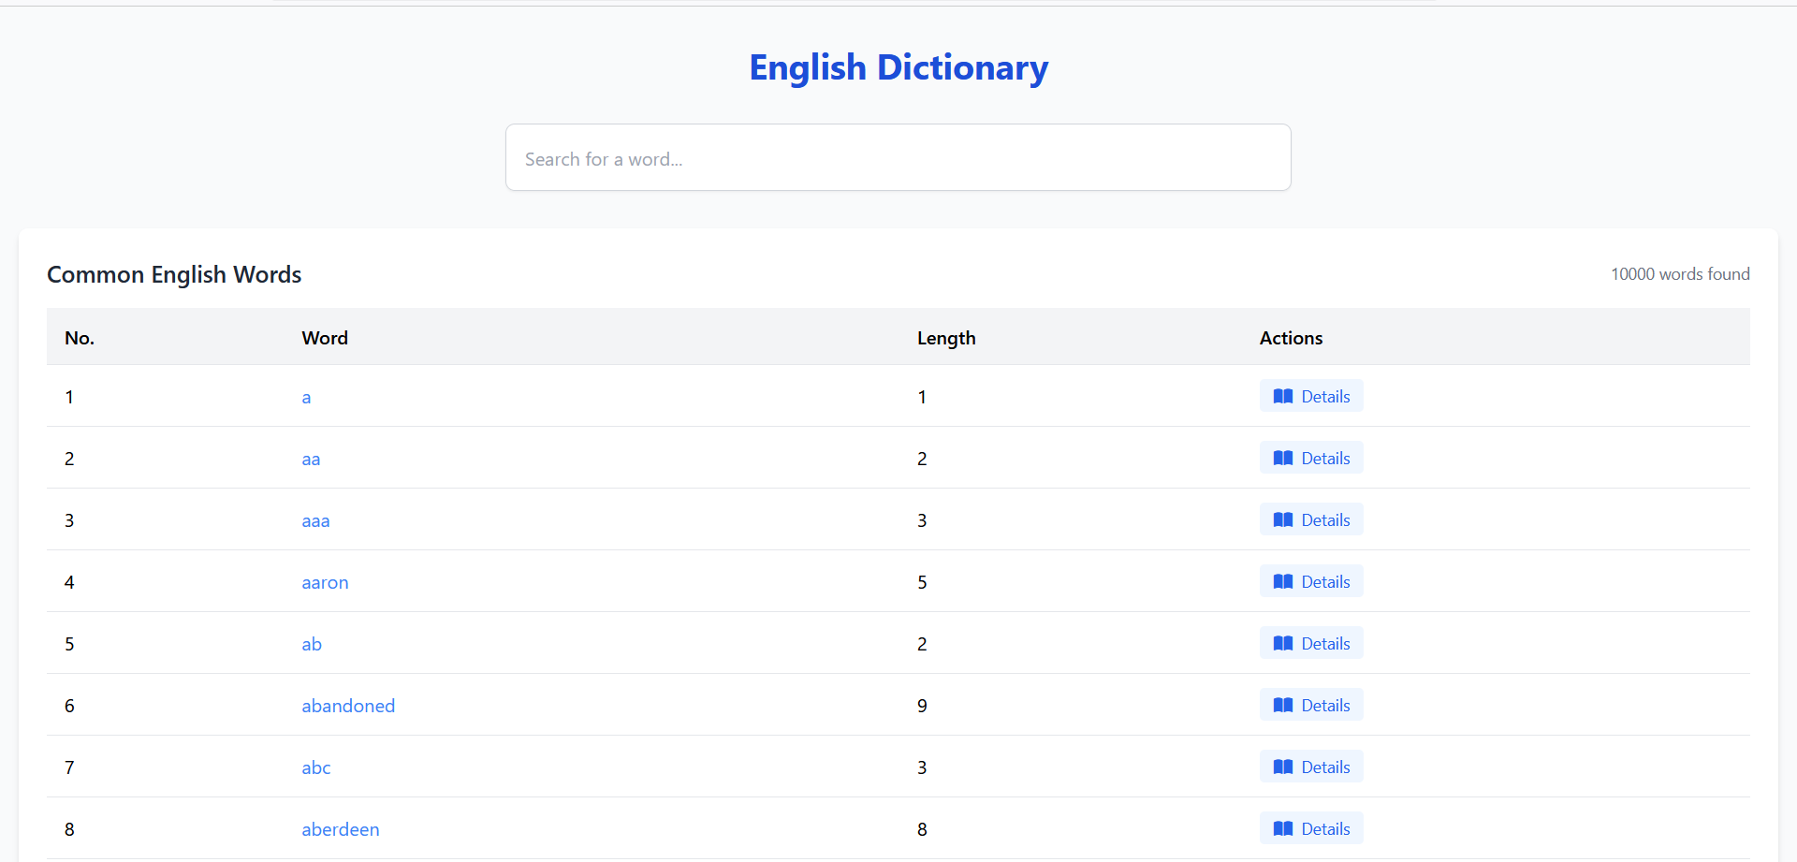Image resolution: width=1797 pixels, height=862 pixels.
Task: Click the 'Length' column header
Action: (946, 339)
